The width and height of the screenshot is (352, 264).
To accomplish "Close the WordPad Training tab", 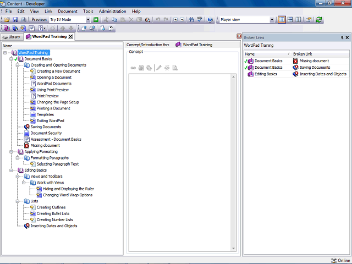I will tap(71, 37).
